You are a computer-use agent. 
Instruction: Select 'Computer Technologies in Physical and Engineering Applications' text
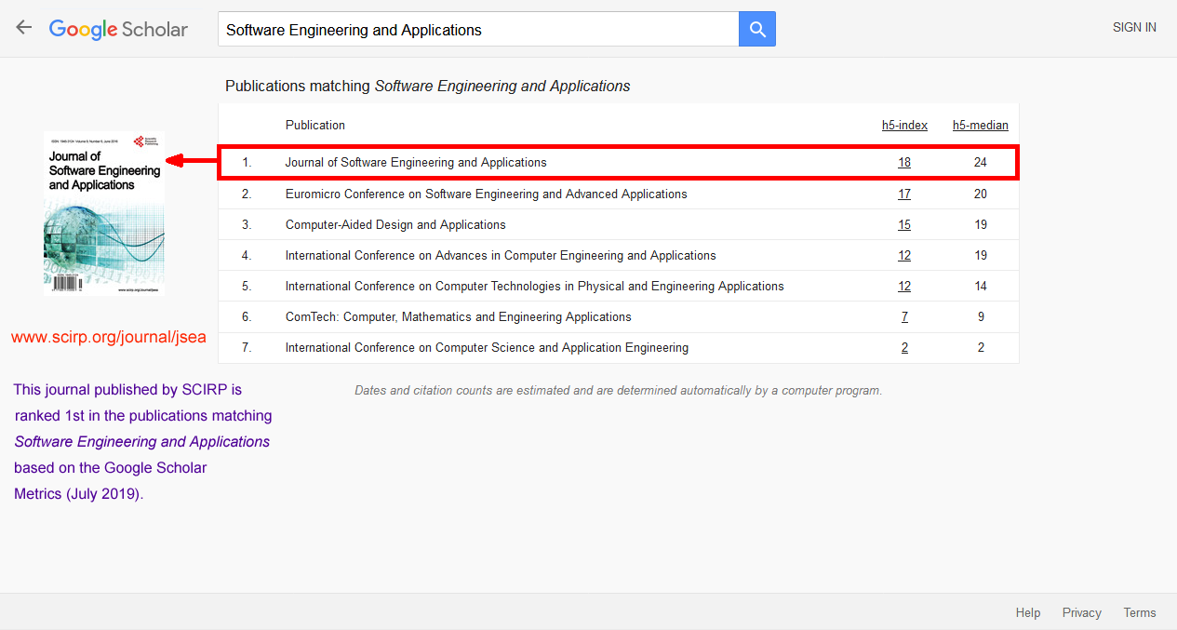pos(534,287)
